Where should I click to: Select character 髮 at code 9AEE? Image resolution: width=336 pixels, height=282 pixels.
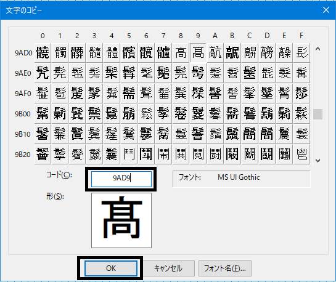tap(284, 73)
